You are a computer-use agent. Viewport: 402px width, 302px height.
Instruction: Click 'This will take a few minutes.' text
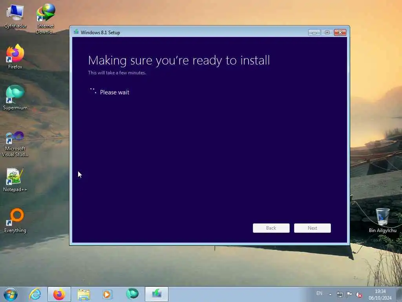117,73
